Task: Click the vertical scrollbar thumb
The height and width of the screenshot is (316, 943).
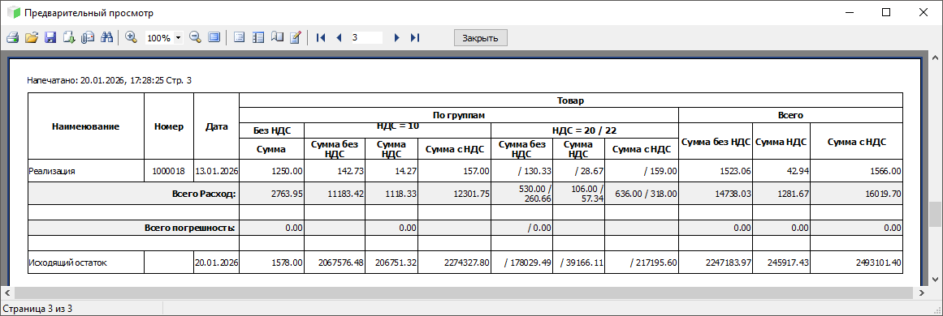Action: [x=935, y=215]
